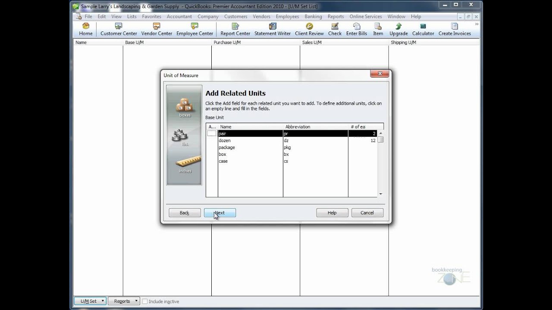Screen dimensions: 552x310
Task: Select the box unit row
Action: [x=250, y=154]
